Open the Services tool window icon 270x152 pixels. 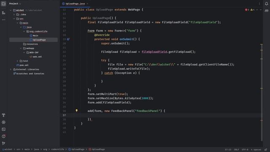pyautogui.click(x=3, y=122)
